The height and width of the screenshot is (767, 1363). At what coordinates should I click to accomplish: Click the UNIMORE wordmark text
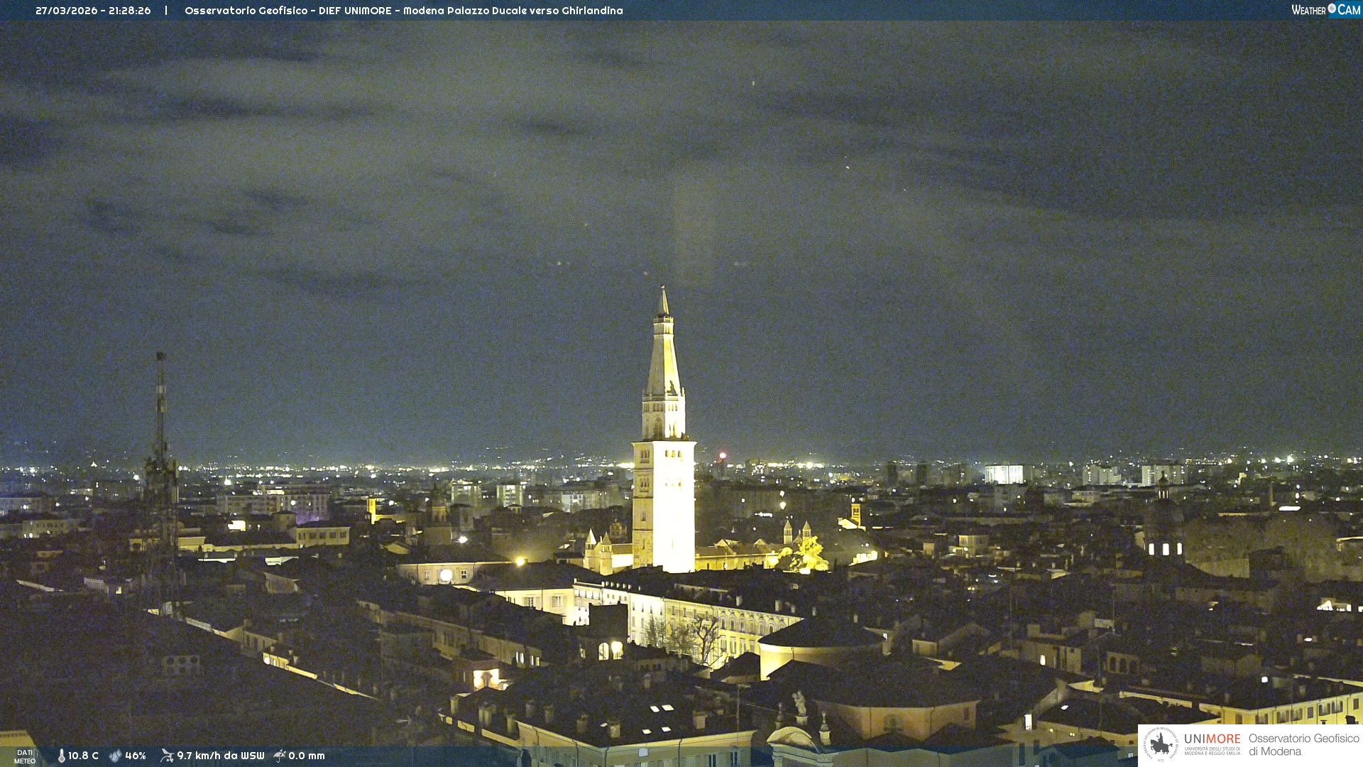tap(1212, 739)
